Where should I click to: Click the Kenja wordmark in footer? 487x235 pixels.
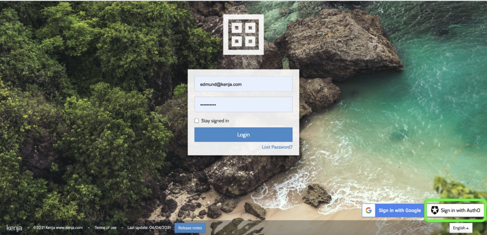pos(14,228)
